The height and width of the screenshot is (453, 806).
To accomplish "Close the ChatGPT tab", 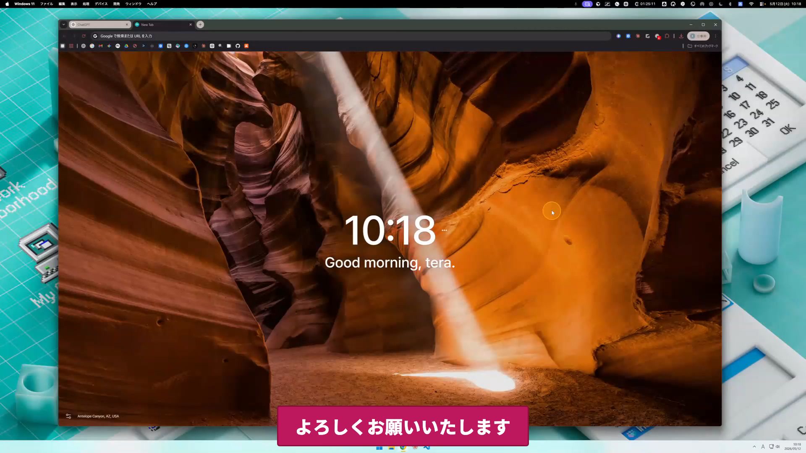I will coord(127,25).
